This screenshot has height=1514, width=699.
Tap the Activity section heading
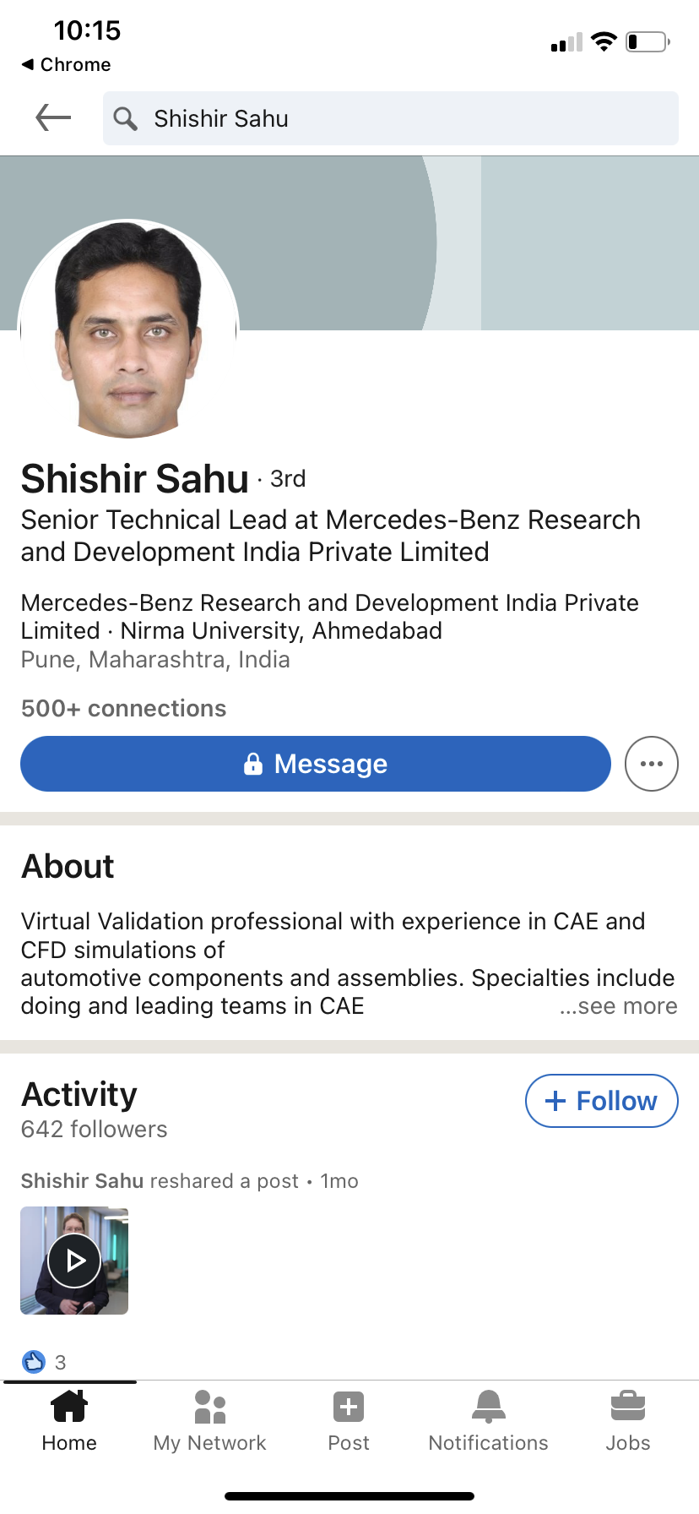point(79,1094)
